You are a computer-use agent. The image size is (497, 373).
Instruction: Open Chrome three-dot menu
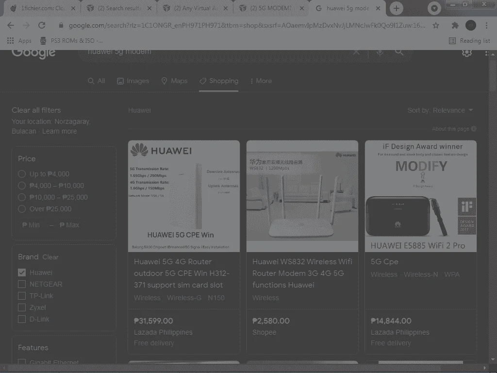(486, 25)
